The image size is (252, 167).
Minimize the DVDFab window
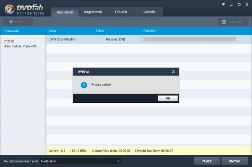tap(231, 5)
